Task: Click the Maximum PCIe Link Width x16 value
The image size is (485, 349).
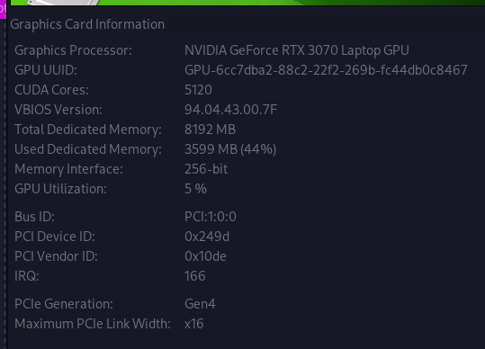Action: [194, 324]
